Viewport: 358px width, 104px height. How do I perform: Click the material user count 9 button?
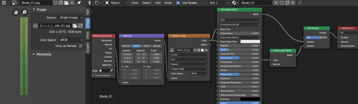[276, 3]
